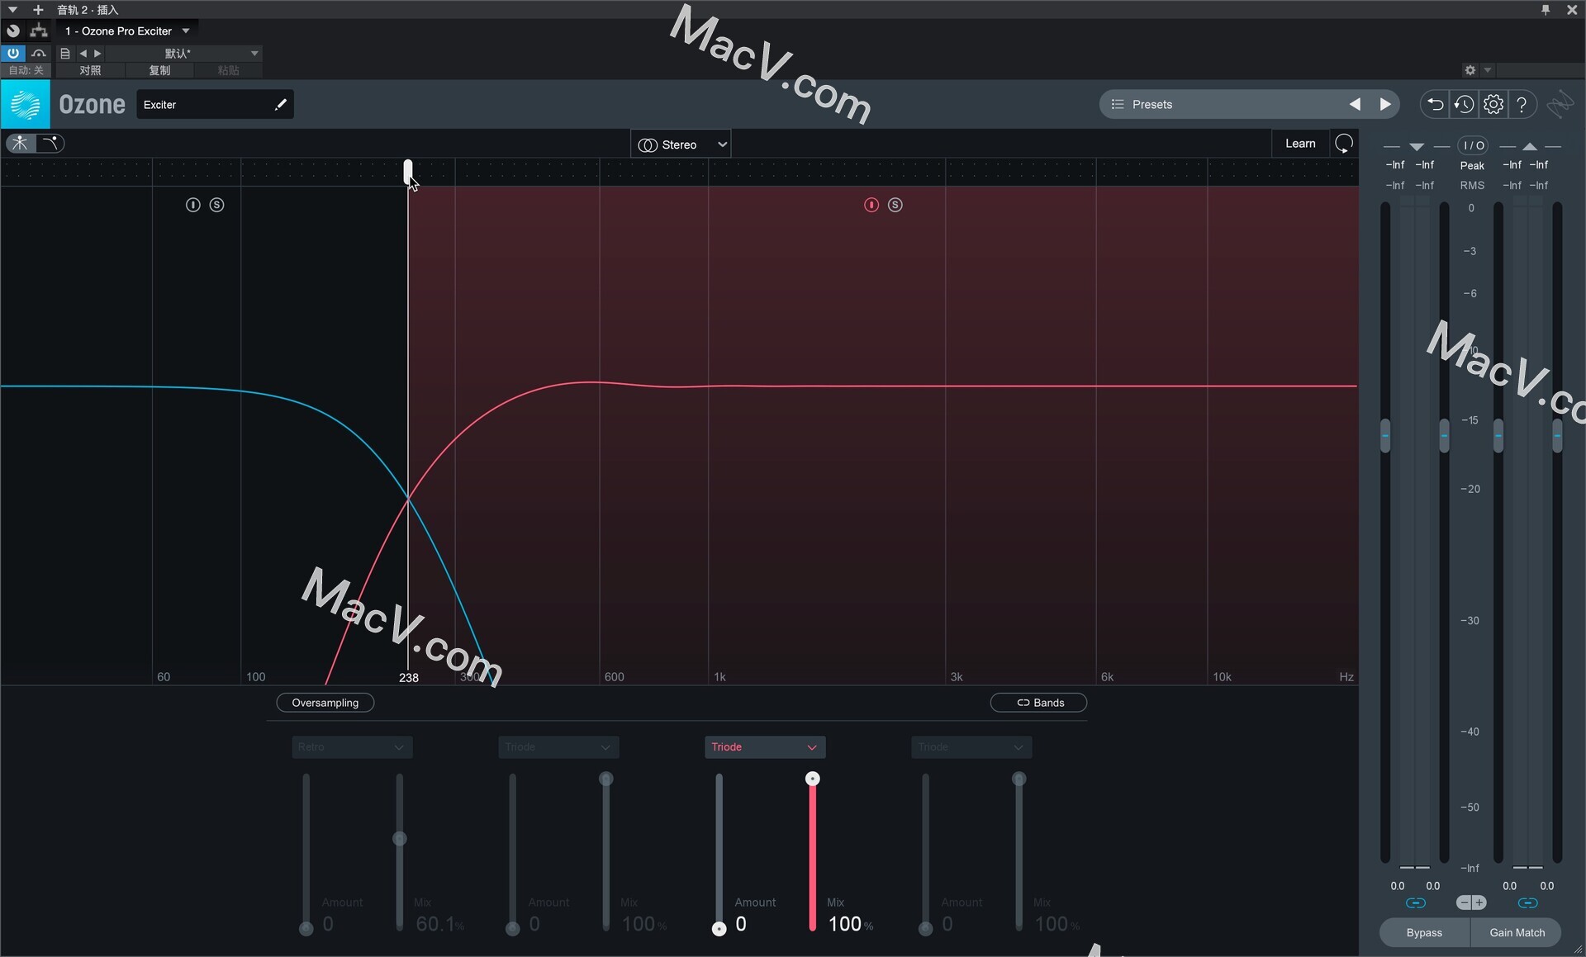Click the plus icon in title bar
This screenshot has width=1586, height=957.
(38, 9)
